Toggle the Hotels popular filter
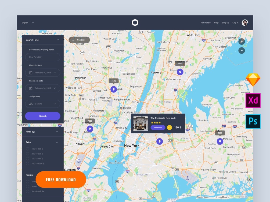 [x=27, y=186]
